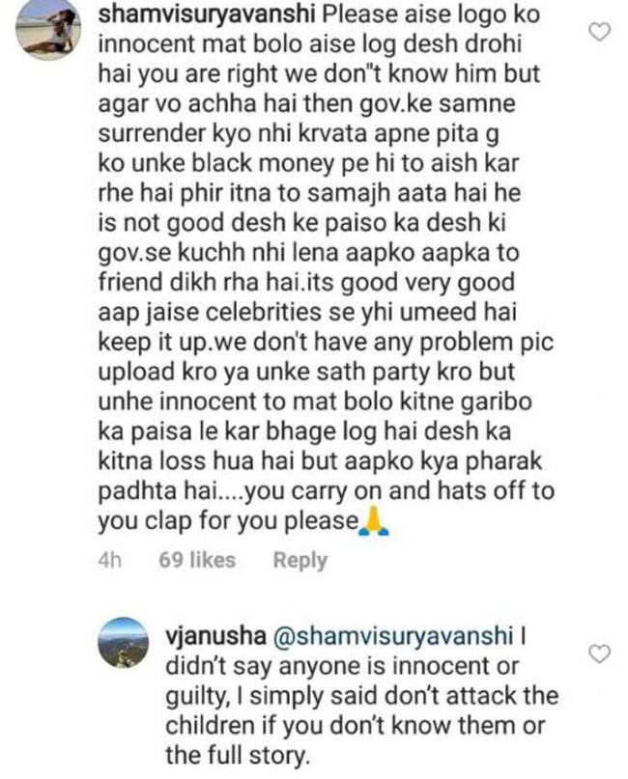
Task: Click the 4h timestamp under the comment
Action: tap(109, 560)
